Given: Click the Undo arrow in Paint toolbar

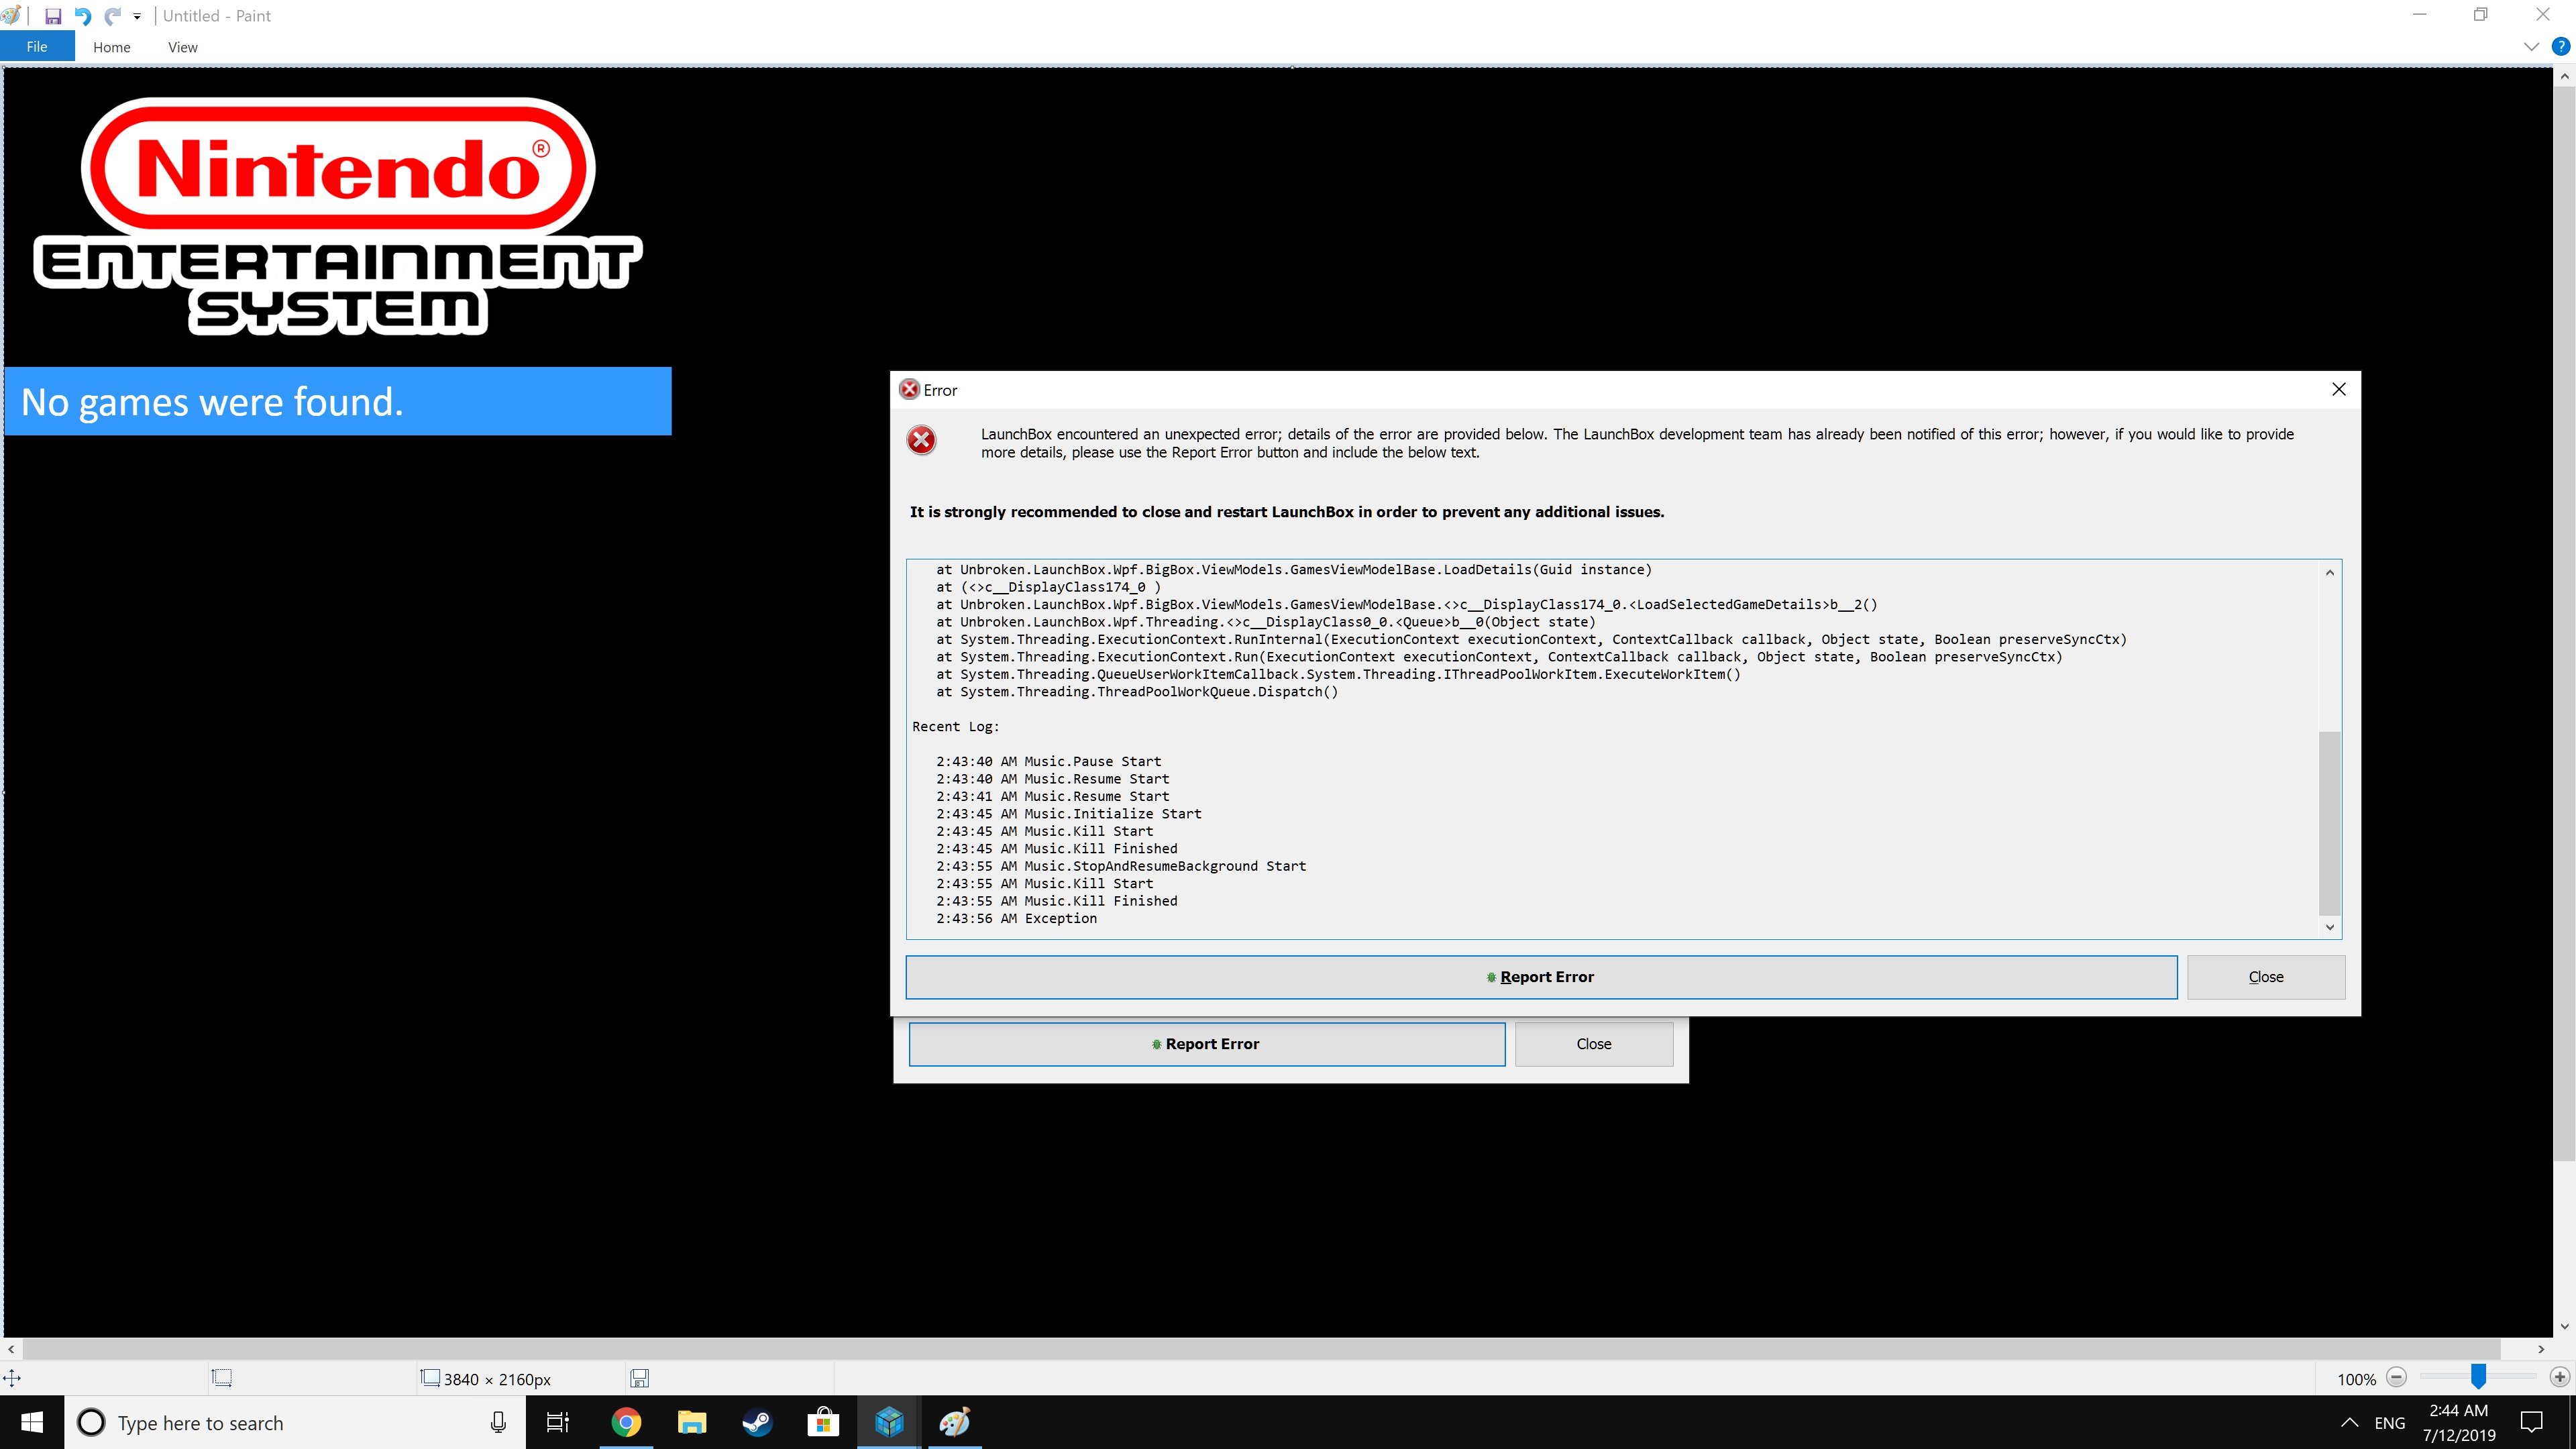Looking at the screenshot, I should click(x=83, y=16).
